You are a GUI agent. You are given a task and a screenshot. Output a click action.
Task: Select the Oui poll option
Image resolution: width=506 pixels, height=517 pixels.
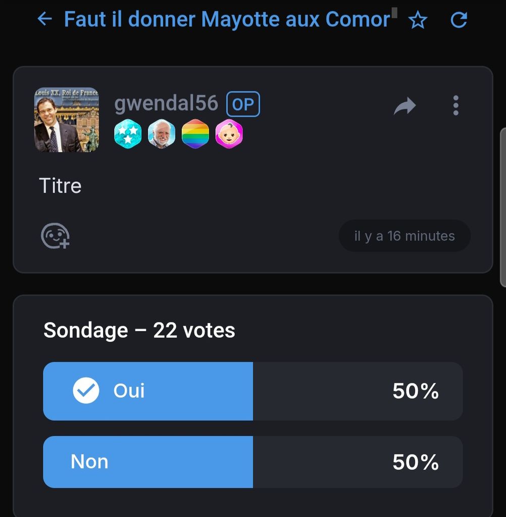(x=252, y=391)
